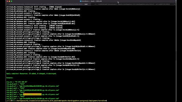The height and width of the screenshot is (102, 182).
Task: Click the 'privilege_0: Creating...' line
Action: 29,61
